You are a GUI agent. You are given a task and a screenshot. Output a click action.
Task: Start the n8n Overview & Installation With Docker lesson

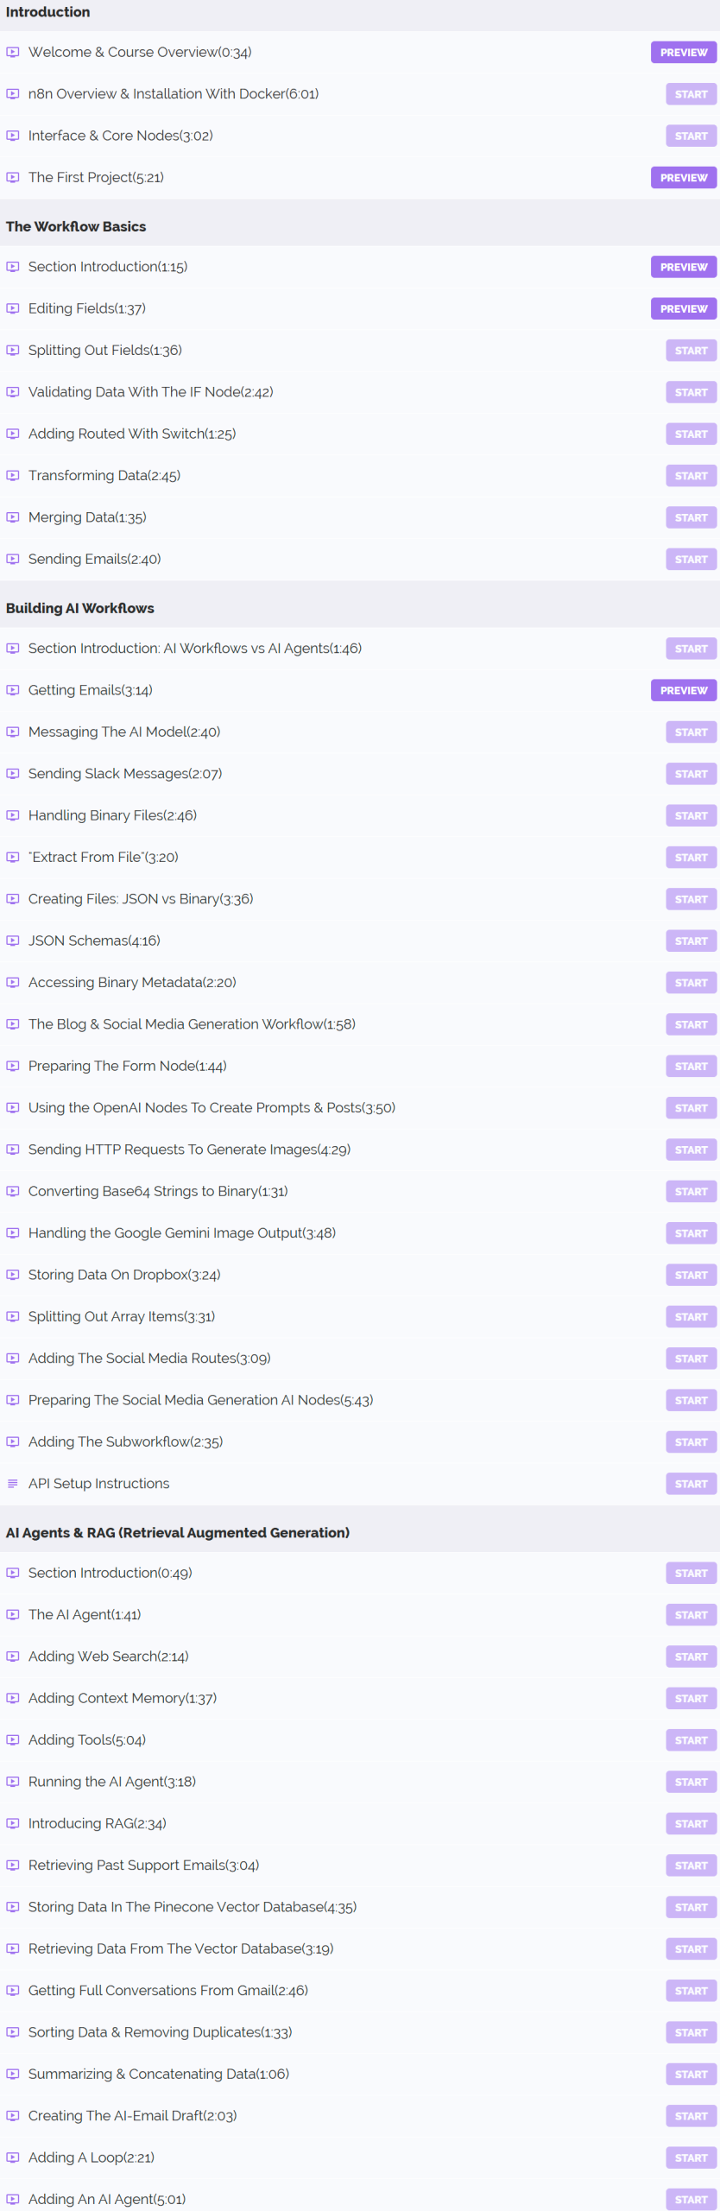(691, 94)
